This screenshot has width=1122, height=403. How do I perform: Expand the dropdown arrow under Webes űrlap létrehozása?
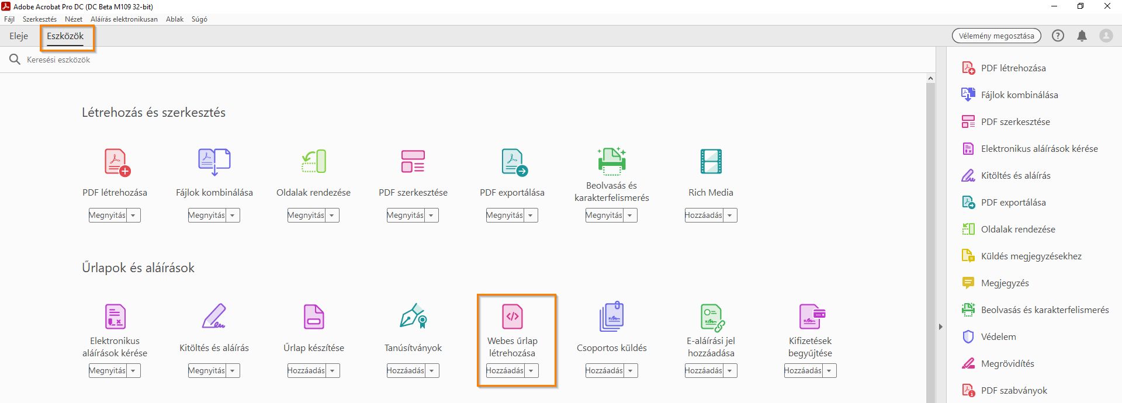pyautogui.click(x=531, y=371)
